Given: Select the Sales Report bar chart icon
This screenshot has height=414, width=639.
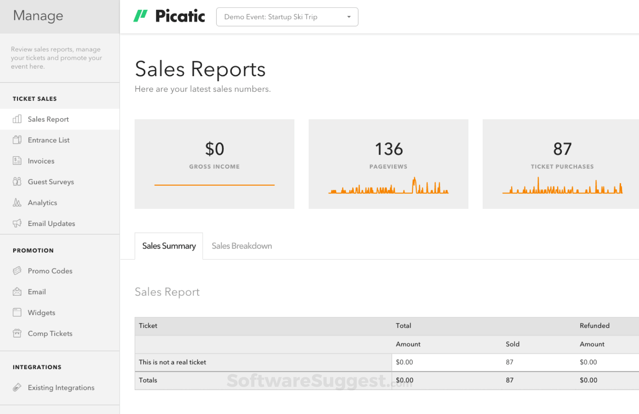Looking at the screenshot, I should coord(17,119).
